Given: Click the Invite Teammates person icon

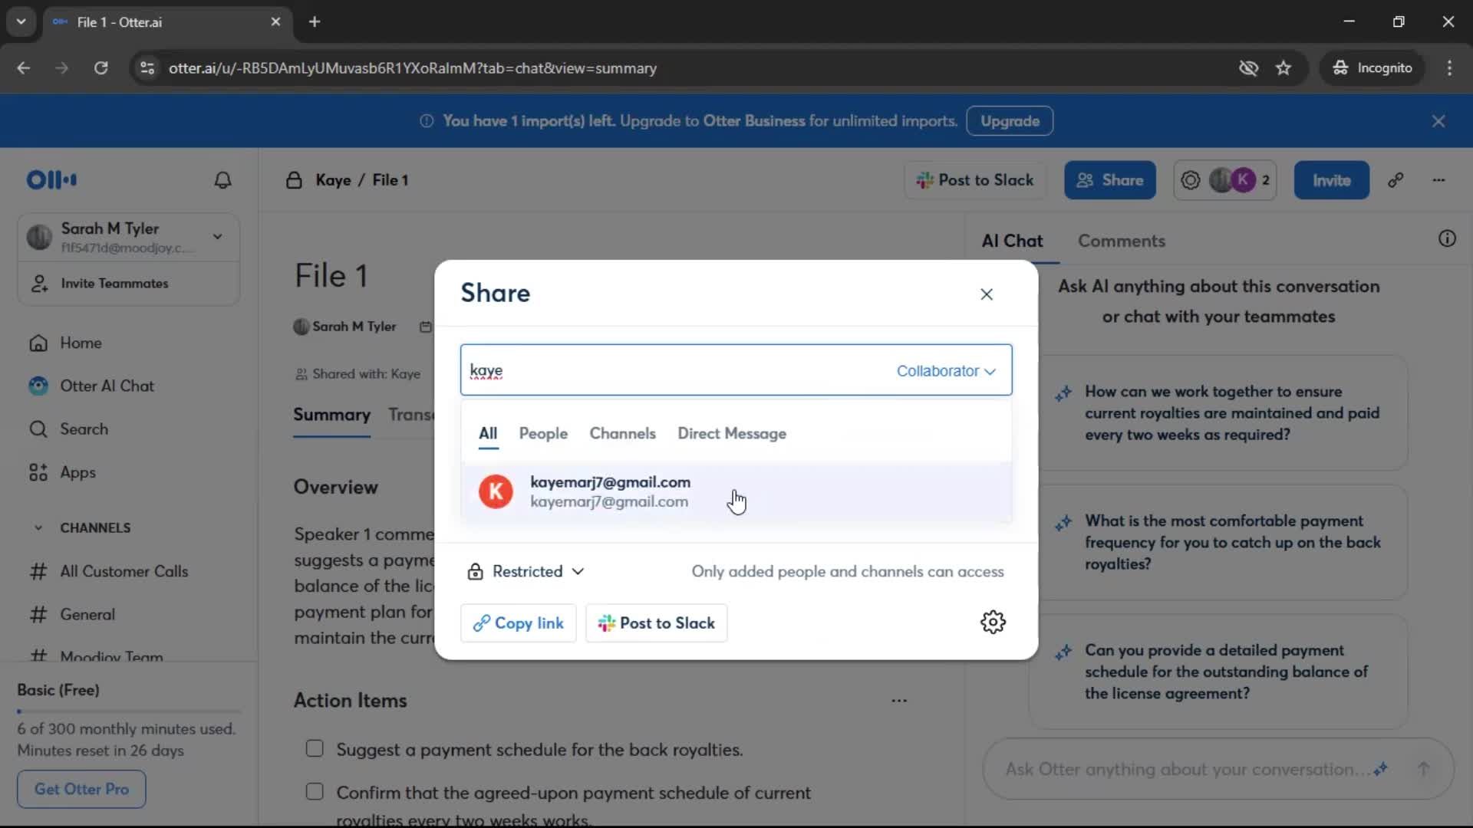Looking at the screenshot, I should tap(39, 283).
